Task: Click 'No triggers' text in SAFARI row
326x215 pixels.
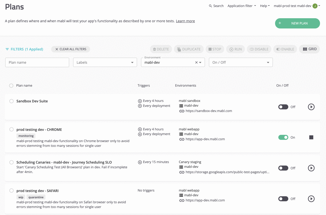Action: pyautogui.click(x=146, y=191)
